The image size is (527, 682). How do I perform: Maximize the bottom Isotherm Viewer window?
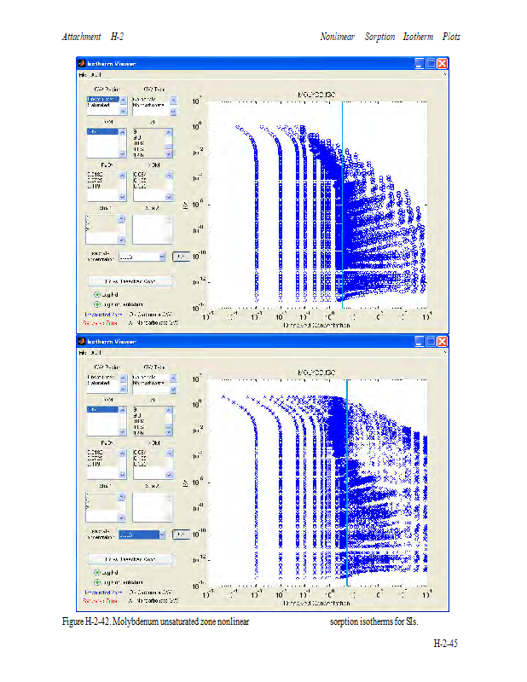click(431, 341)
